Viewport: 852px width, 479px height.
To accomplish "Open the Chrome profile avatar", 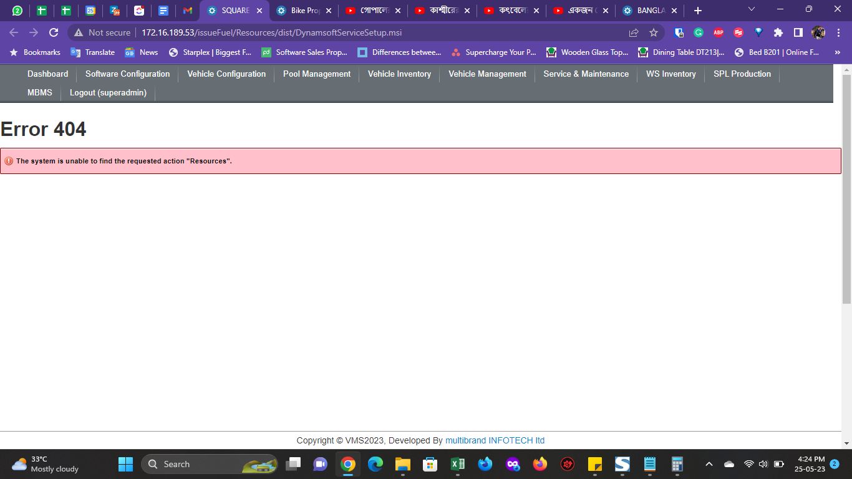I will point(818,32).
